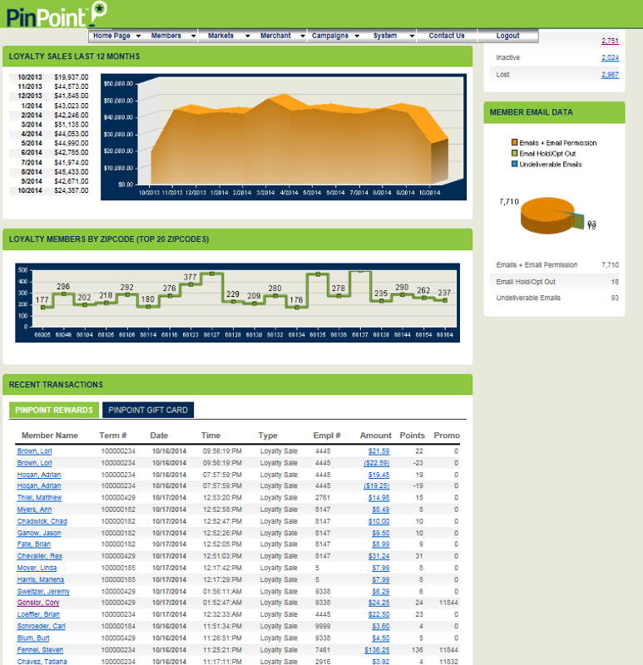Open member Fennel, Steven
The width and height of the screenshot is (643, 665).
[40, 651]
